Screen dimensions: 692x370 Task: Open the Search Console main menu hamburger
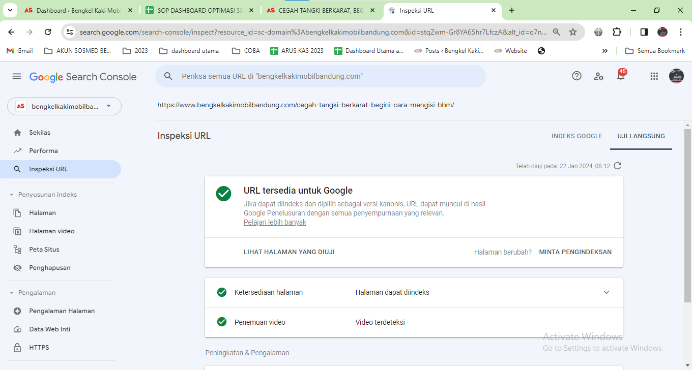[17, 76]
